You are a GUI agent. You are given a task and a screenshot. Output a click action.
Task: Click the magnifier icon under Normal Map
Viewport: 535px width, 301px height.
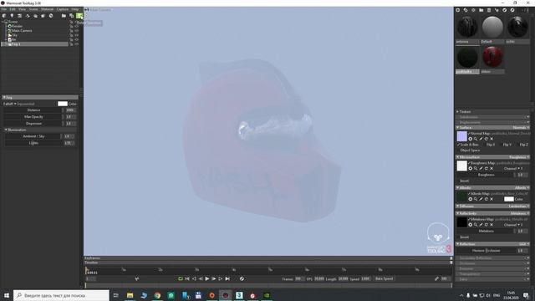point(476,139)
